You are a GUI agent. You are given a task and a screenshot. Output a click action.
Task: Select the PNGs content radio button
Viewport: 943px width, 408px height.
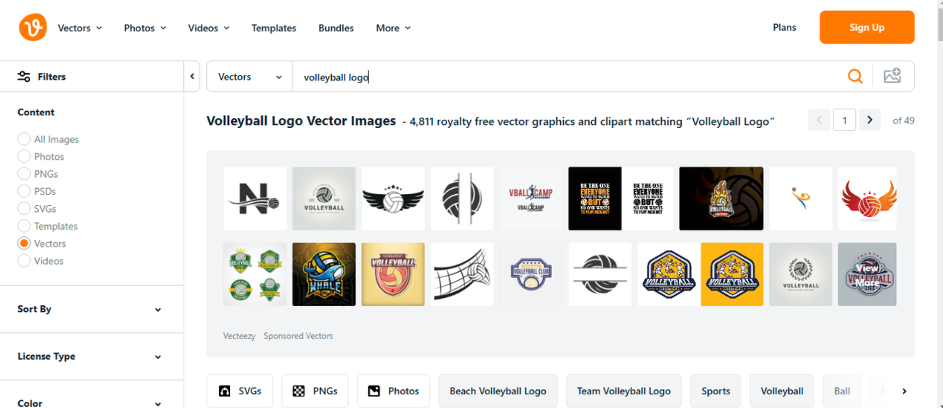click(24, 174)
